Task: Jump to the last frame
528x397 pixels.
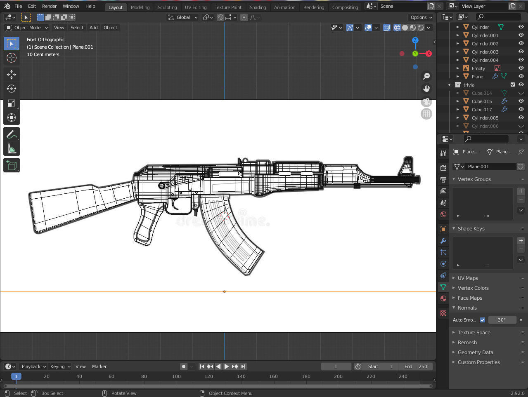Action: pos(244,366)
